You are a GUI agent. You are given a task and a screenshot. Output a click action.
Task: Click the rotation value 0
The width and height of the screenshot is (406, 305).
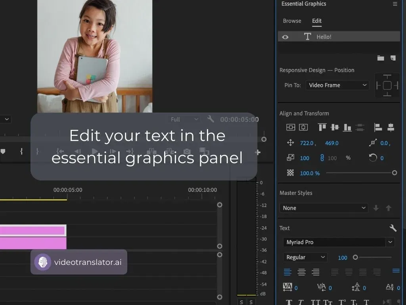[382, 158]
